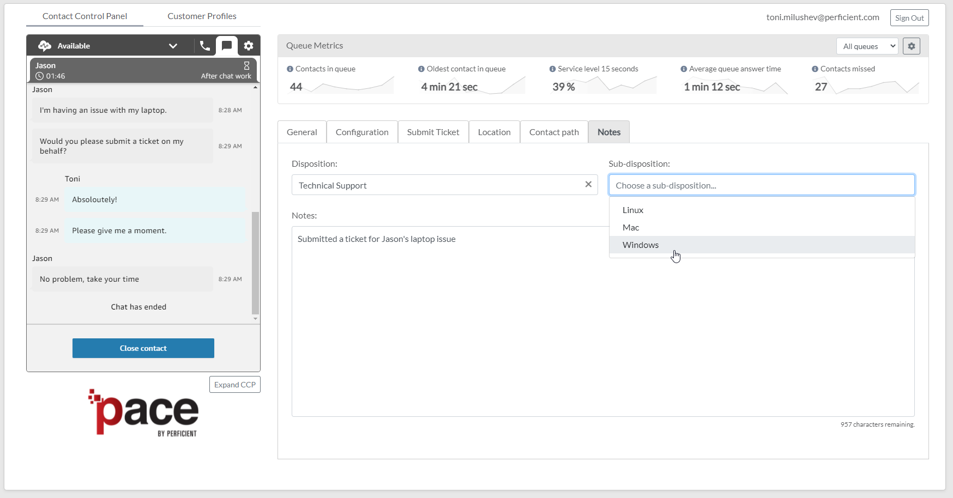Expand the agent status dropdown
This screenshot has width=953, height=498.
coord(173,46)
